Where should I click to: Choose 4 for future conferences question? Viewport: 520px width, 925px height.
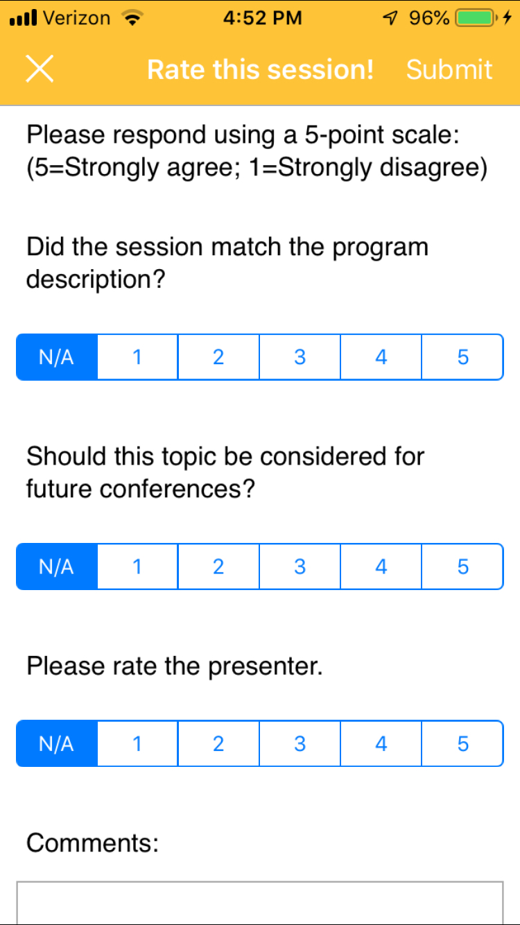coord(381,567)
